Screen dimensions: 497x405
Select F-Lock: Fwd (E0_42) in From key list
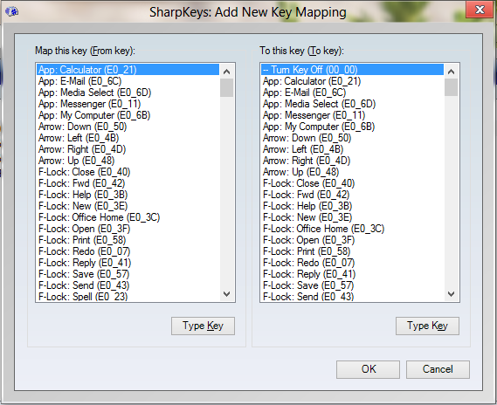click(x=128, y=183)
